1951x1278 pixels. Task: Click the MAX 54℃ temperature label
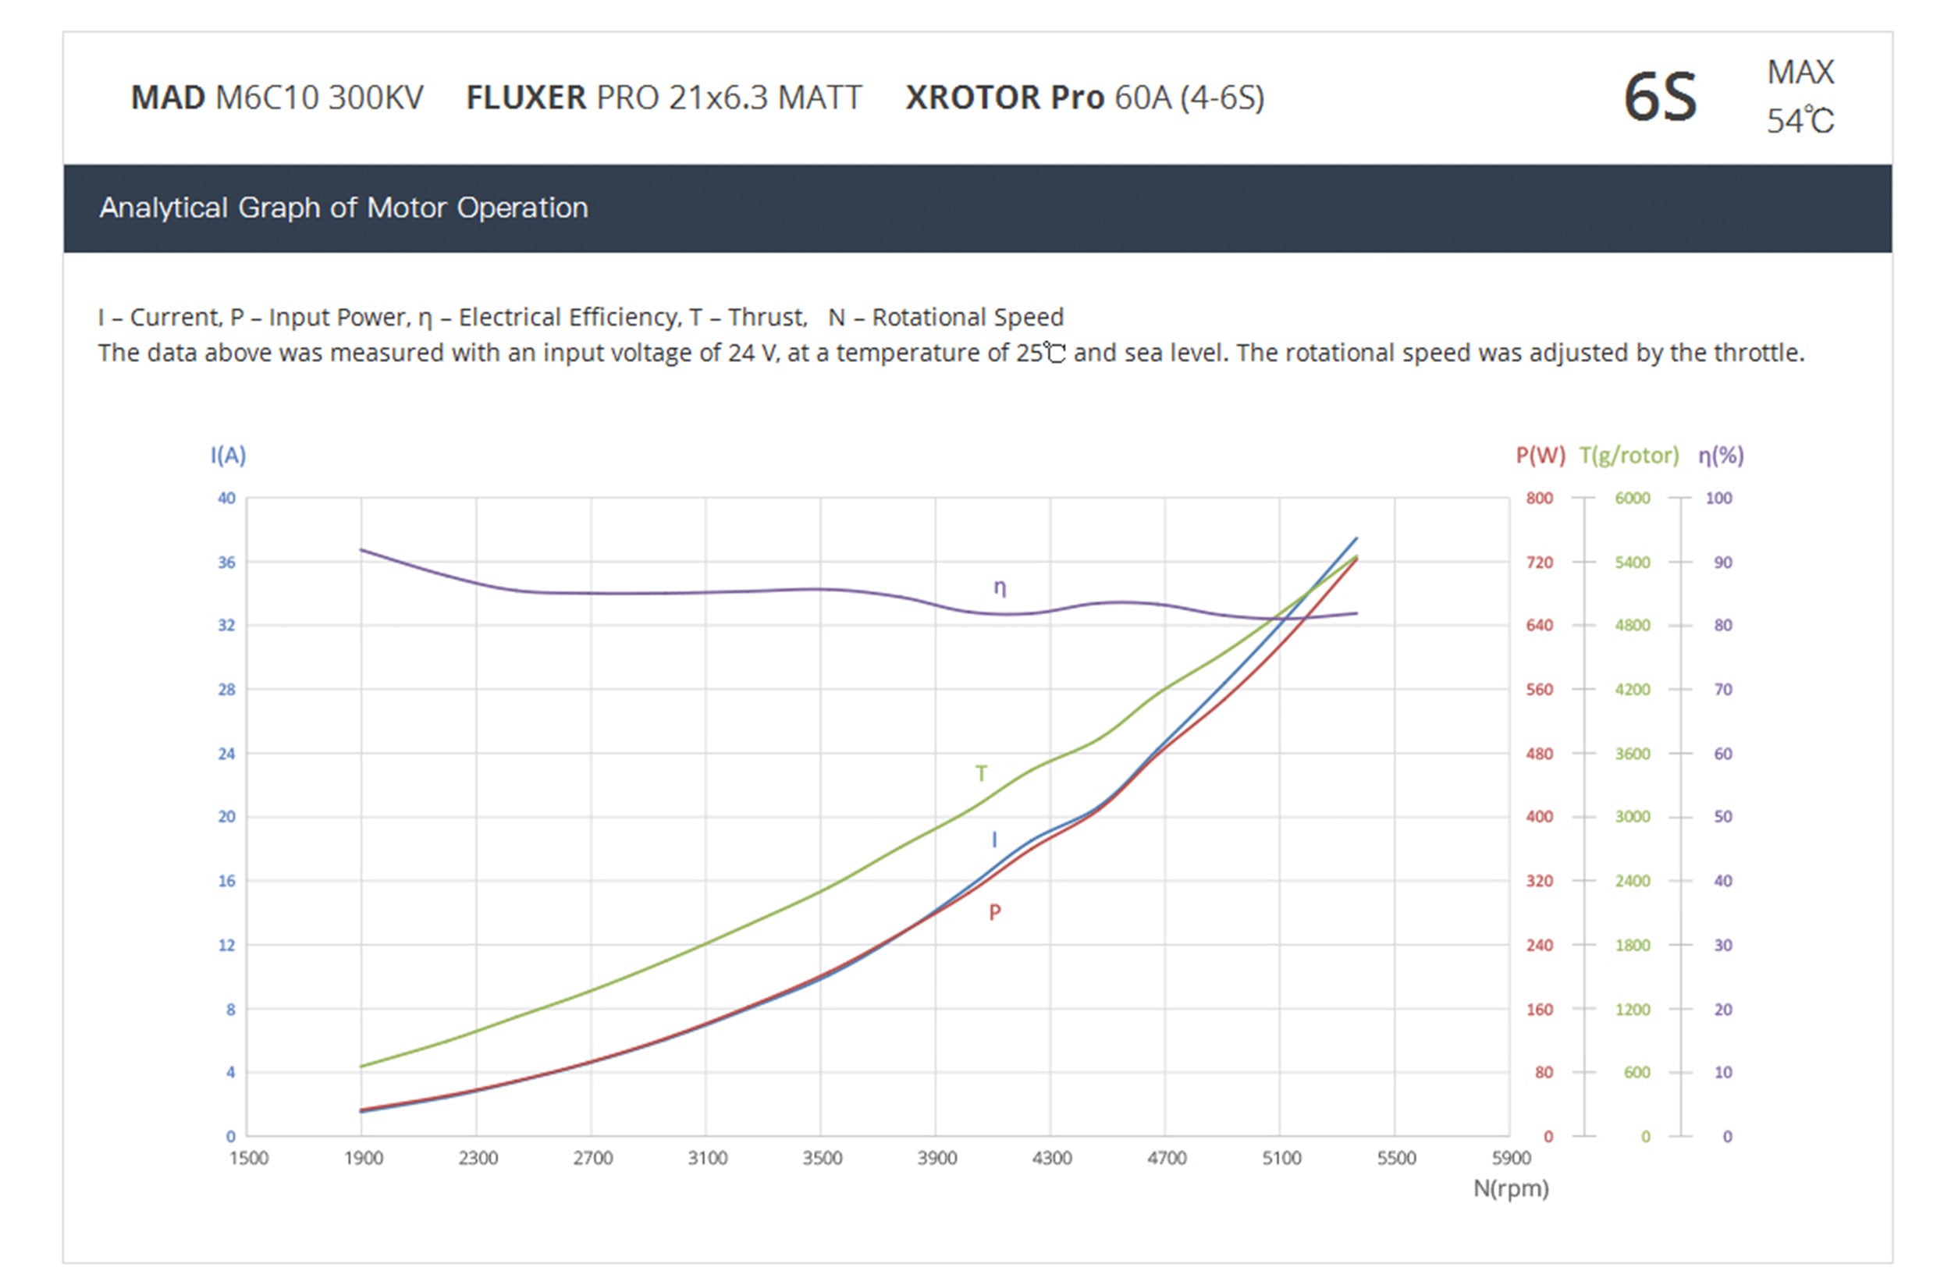[x=1800, y=96]
